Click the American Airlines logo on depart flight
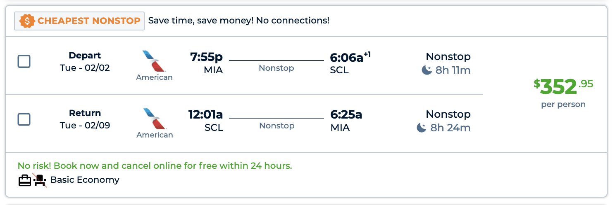The width and height of the screenshot is (615, 205). tap(154, 61)
